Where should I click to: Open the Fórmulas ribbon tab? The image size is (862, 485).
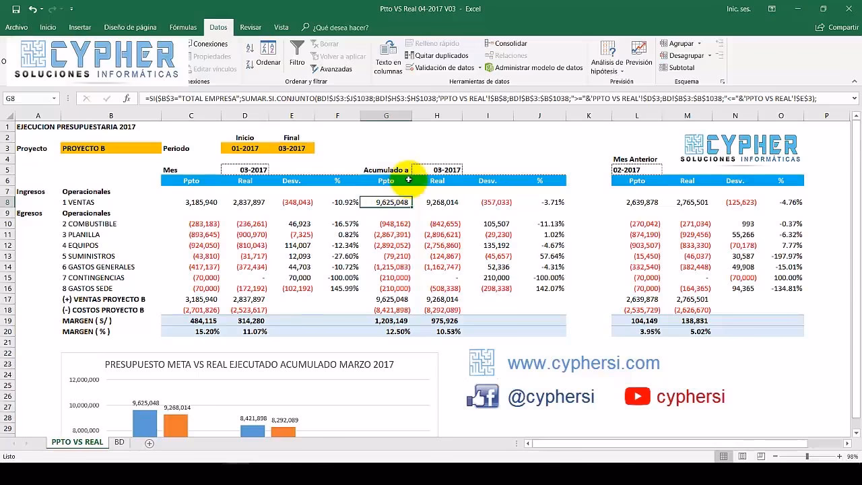coord(183,28)
